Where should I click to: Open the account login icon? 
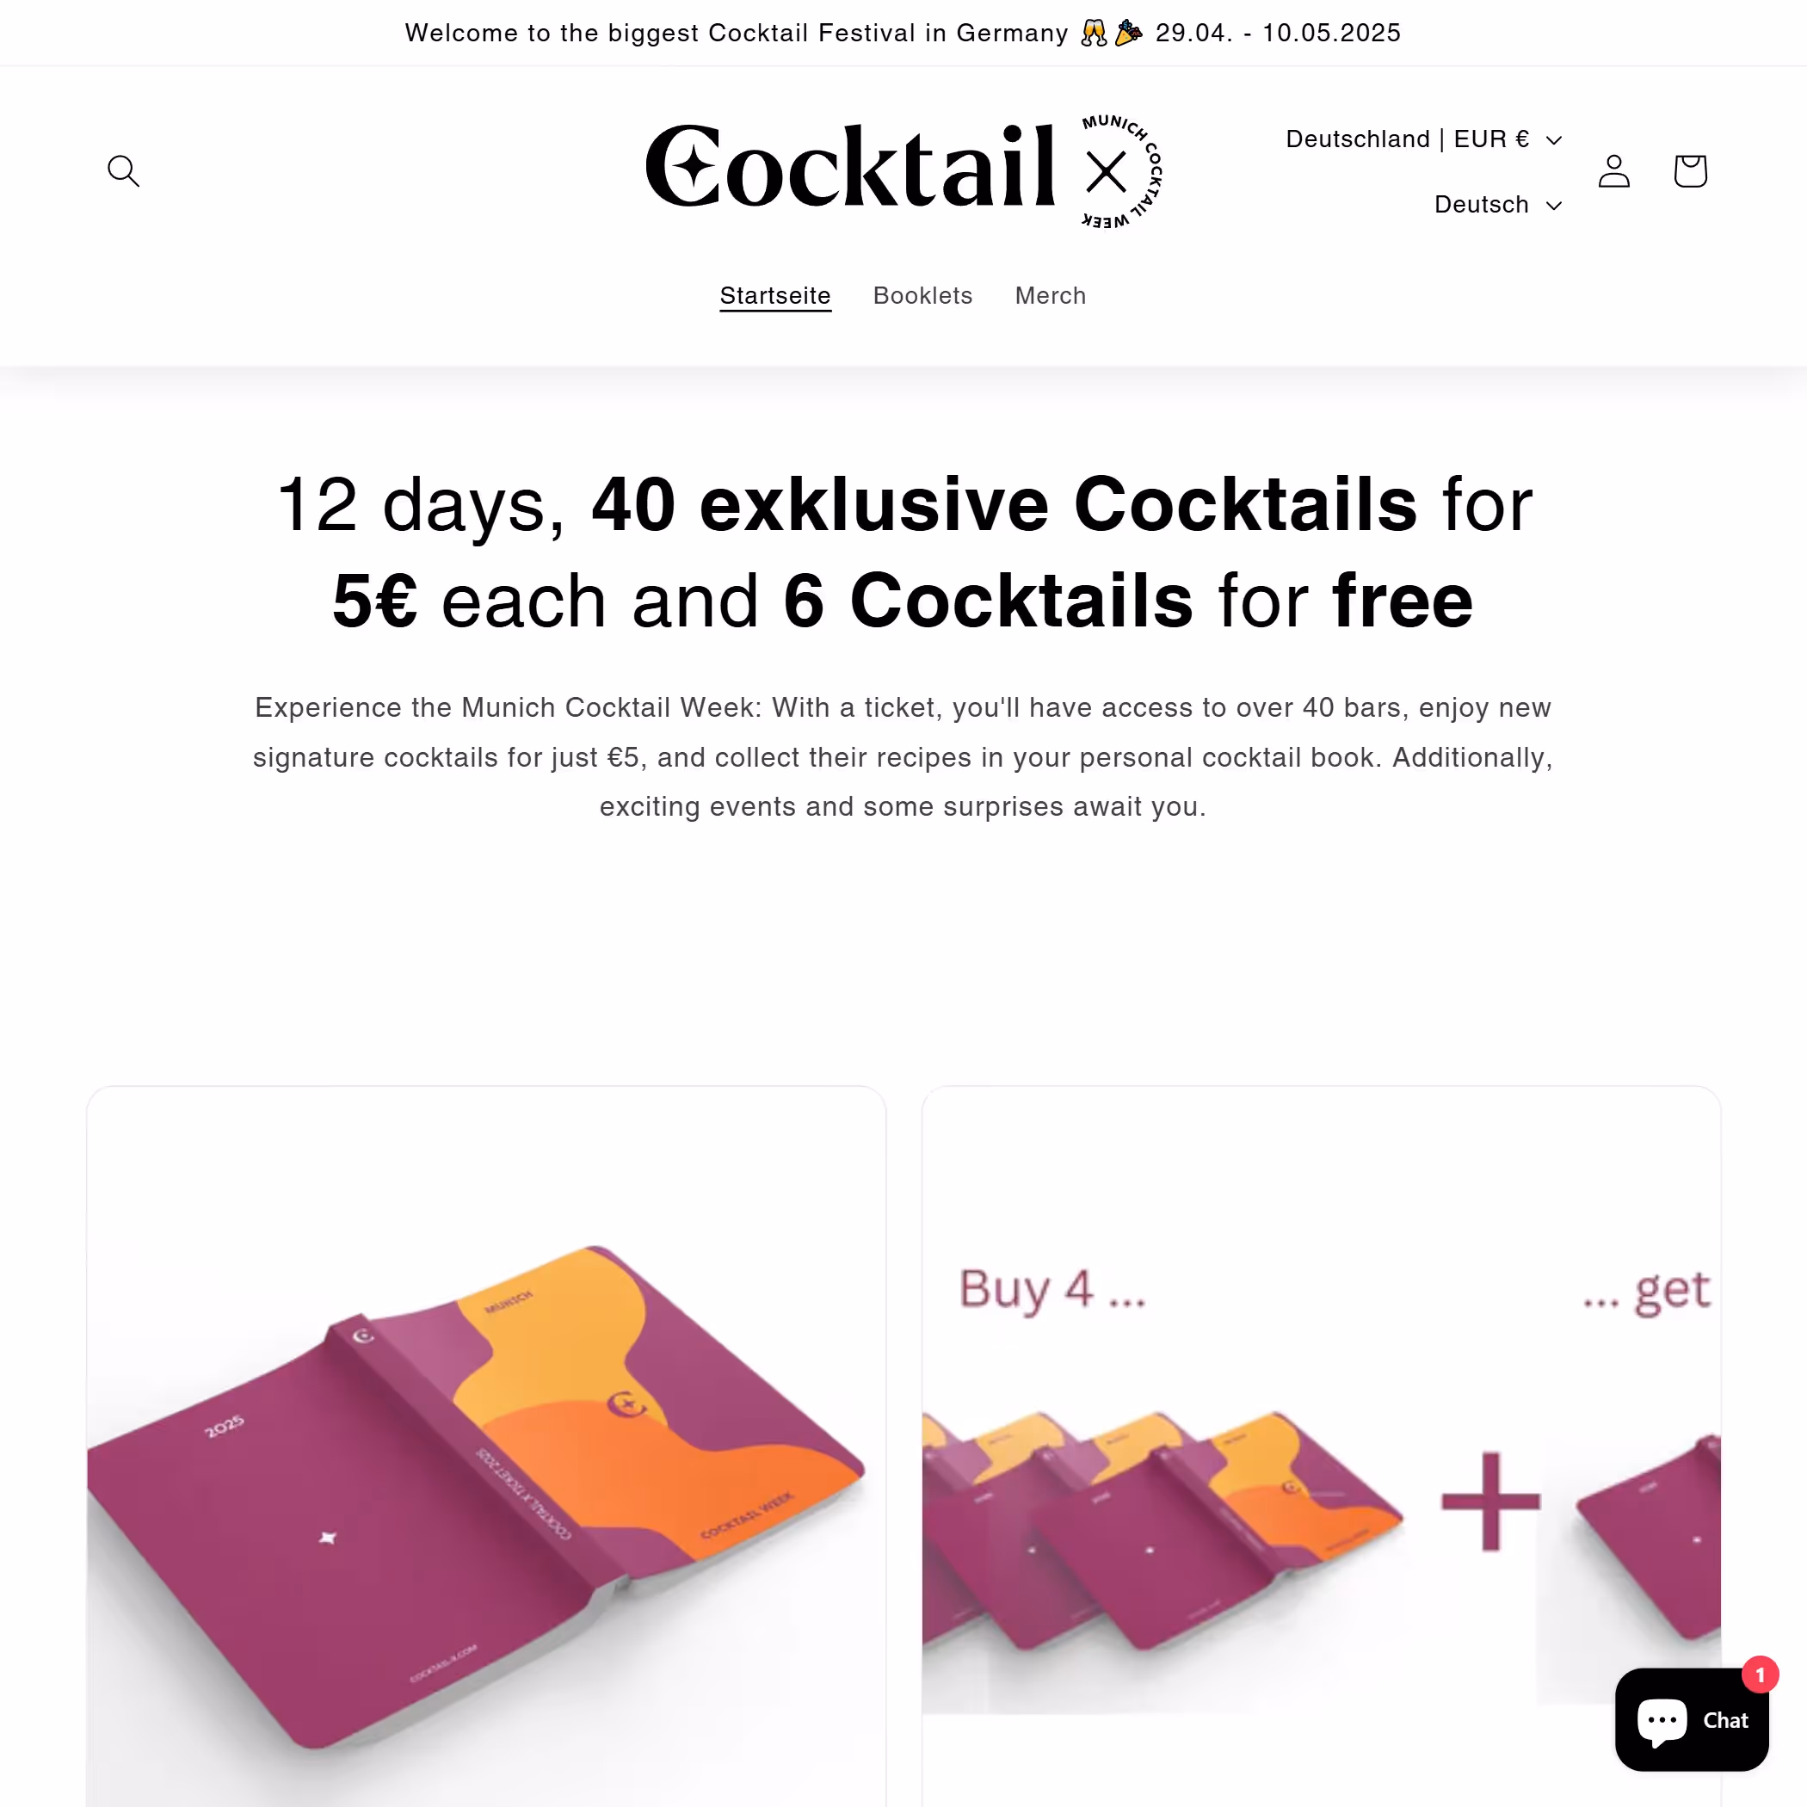1614,171
